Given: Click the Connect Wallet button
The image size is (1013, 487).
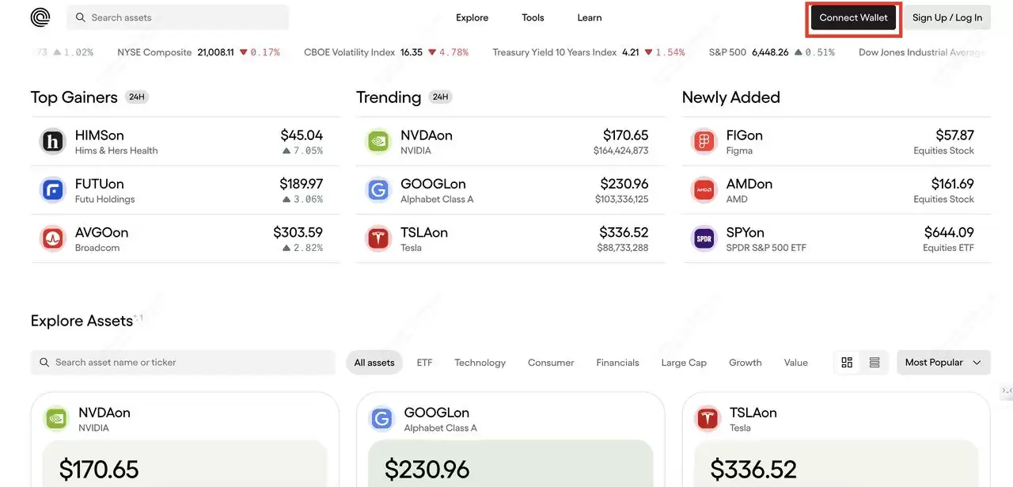Looking at the screenshot, I should [852, 17].
